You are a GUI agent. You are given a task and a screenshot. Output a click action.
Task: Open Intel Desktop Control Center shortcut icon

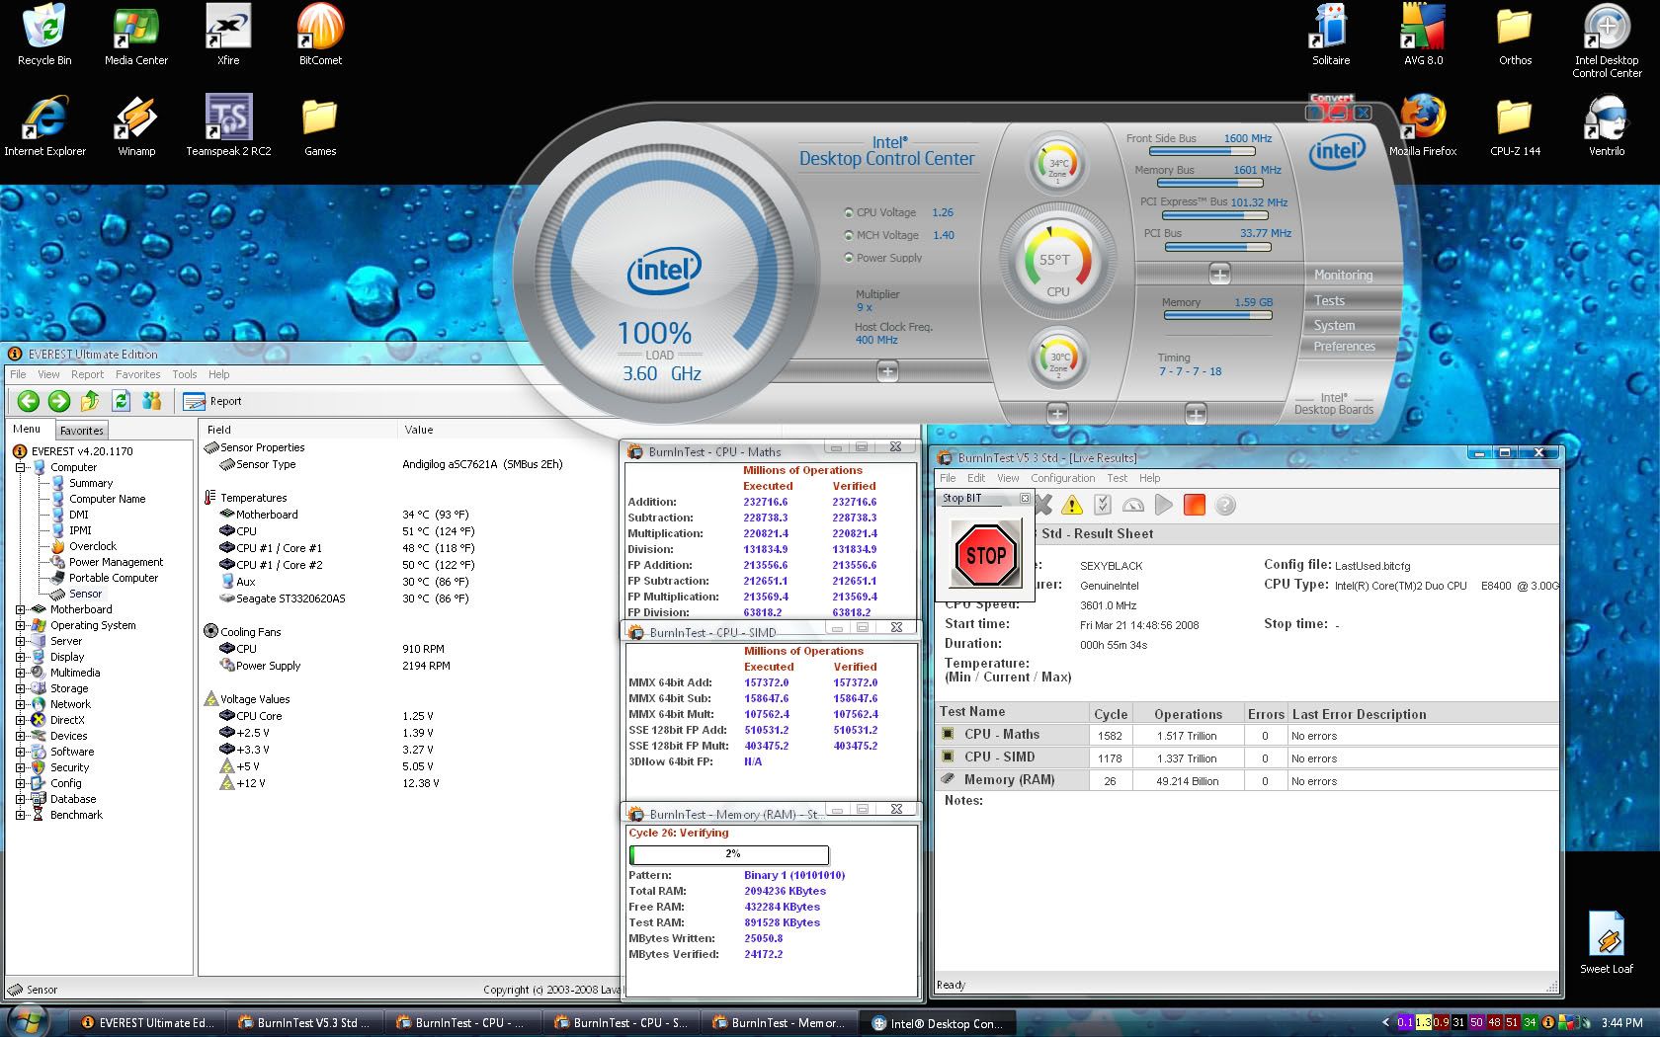(x=1607, y=40)
